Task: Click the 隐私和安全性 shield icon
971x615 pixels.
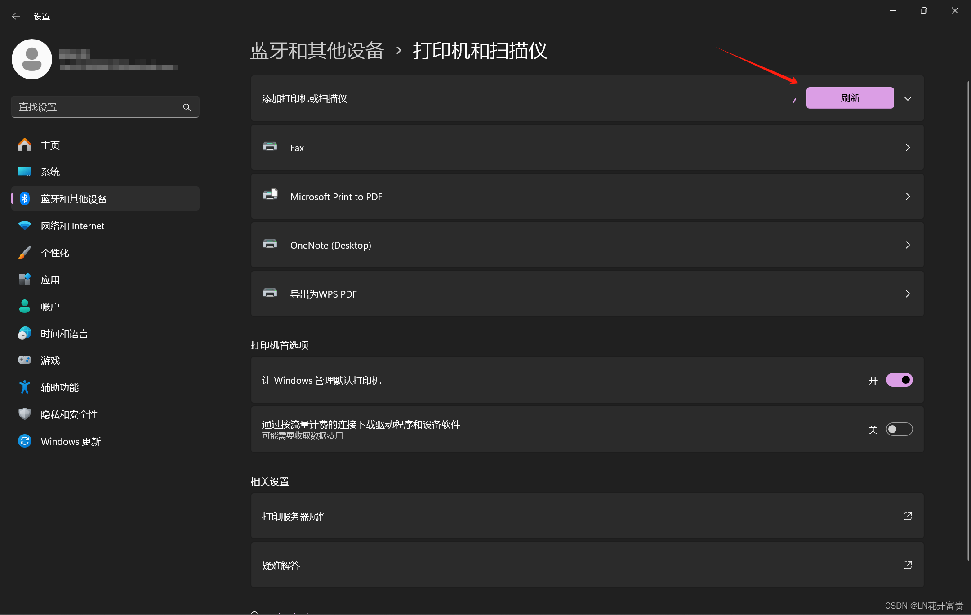Action: point(25,414)
